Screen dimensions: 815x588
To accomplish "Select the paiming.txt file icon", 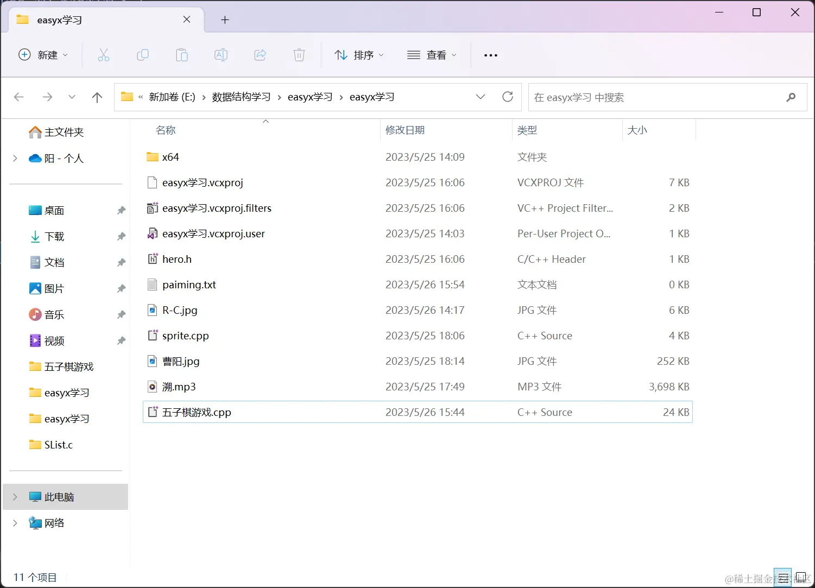I will pos(153,284).
